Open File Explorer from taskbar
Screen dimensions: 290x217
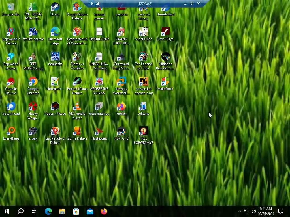[62, 211]
